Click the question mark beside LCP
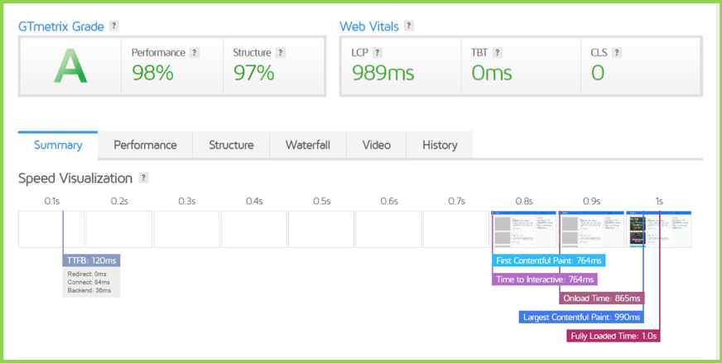The width and height of the screenshot is (722, 363). (377, 53)
